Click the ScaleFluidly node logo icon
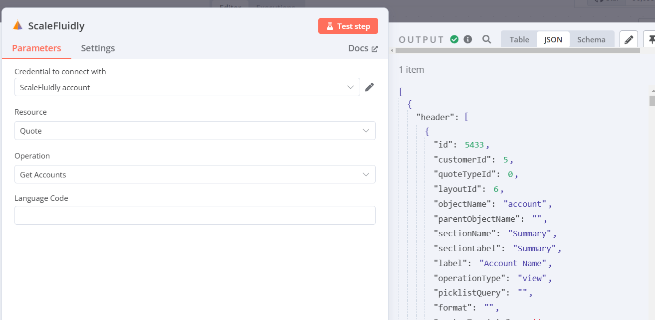Screen dimensions: 655x320 click(17, 25)
